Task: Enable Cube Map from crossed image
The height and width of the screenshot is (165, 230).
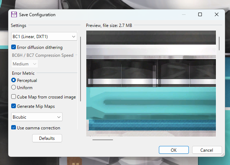Action: pos(14,97)
